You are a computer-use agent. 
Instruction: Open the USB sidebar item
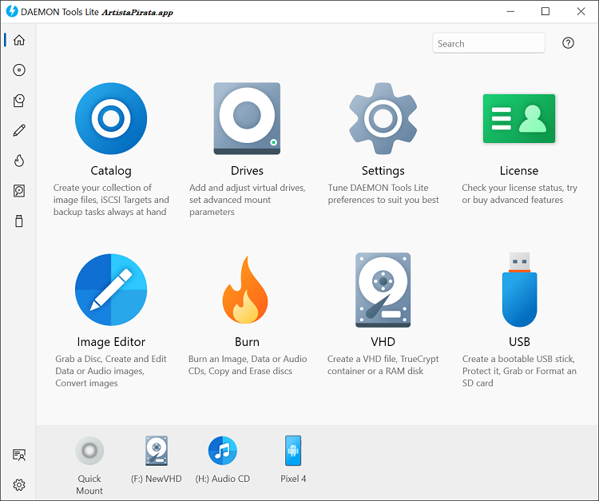tap(19, 221)
